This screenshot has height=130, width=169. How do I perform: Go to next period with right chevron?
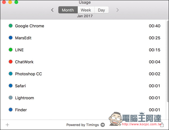(x=117, y=10)
